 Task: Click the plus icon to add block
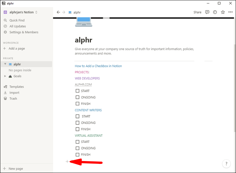point(67,161)
